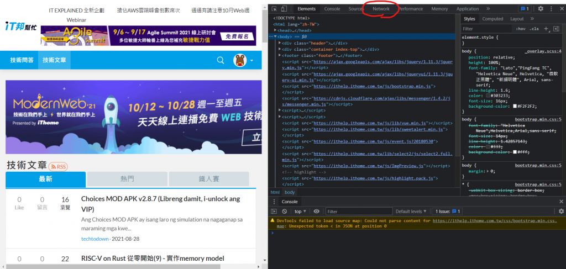Click the #F2F2F2 background-color swatch
The width and height of the screenshot is (566, 269).
tap(515, 107)
